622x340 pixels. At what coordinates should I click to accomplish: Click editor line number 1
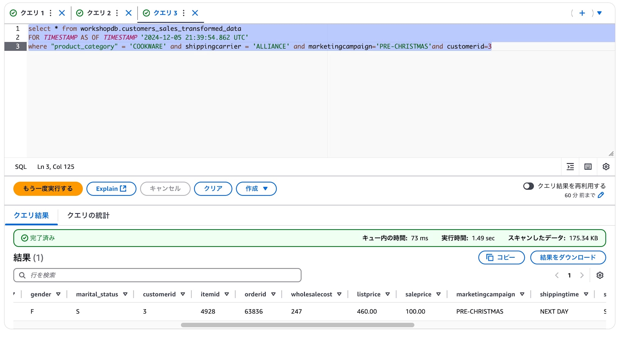(18, 29)
